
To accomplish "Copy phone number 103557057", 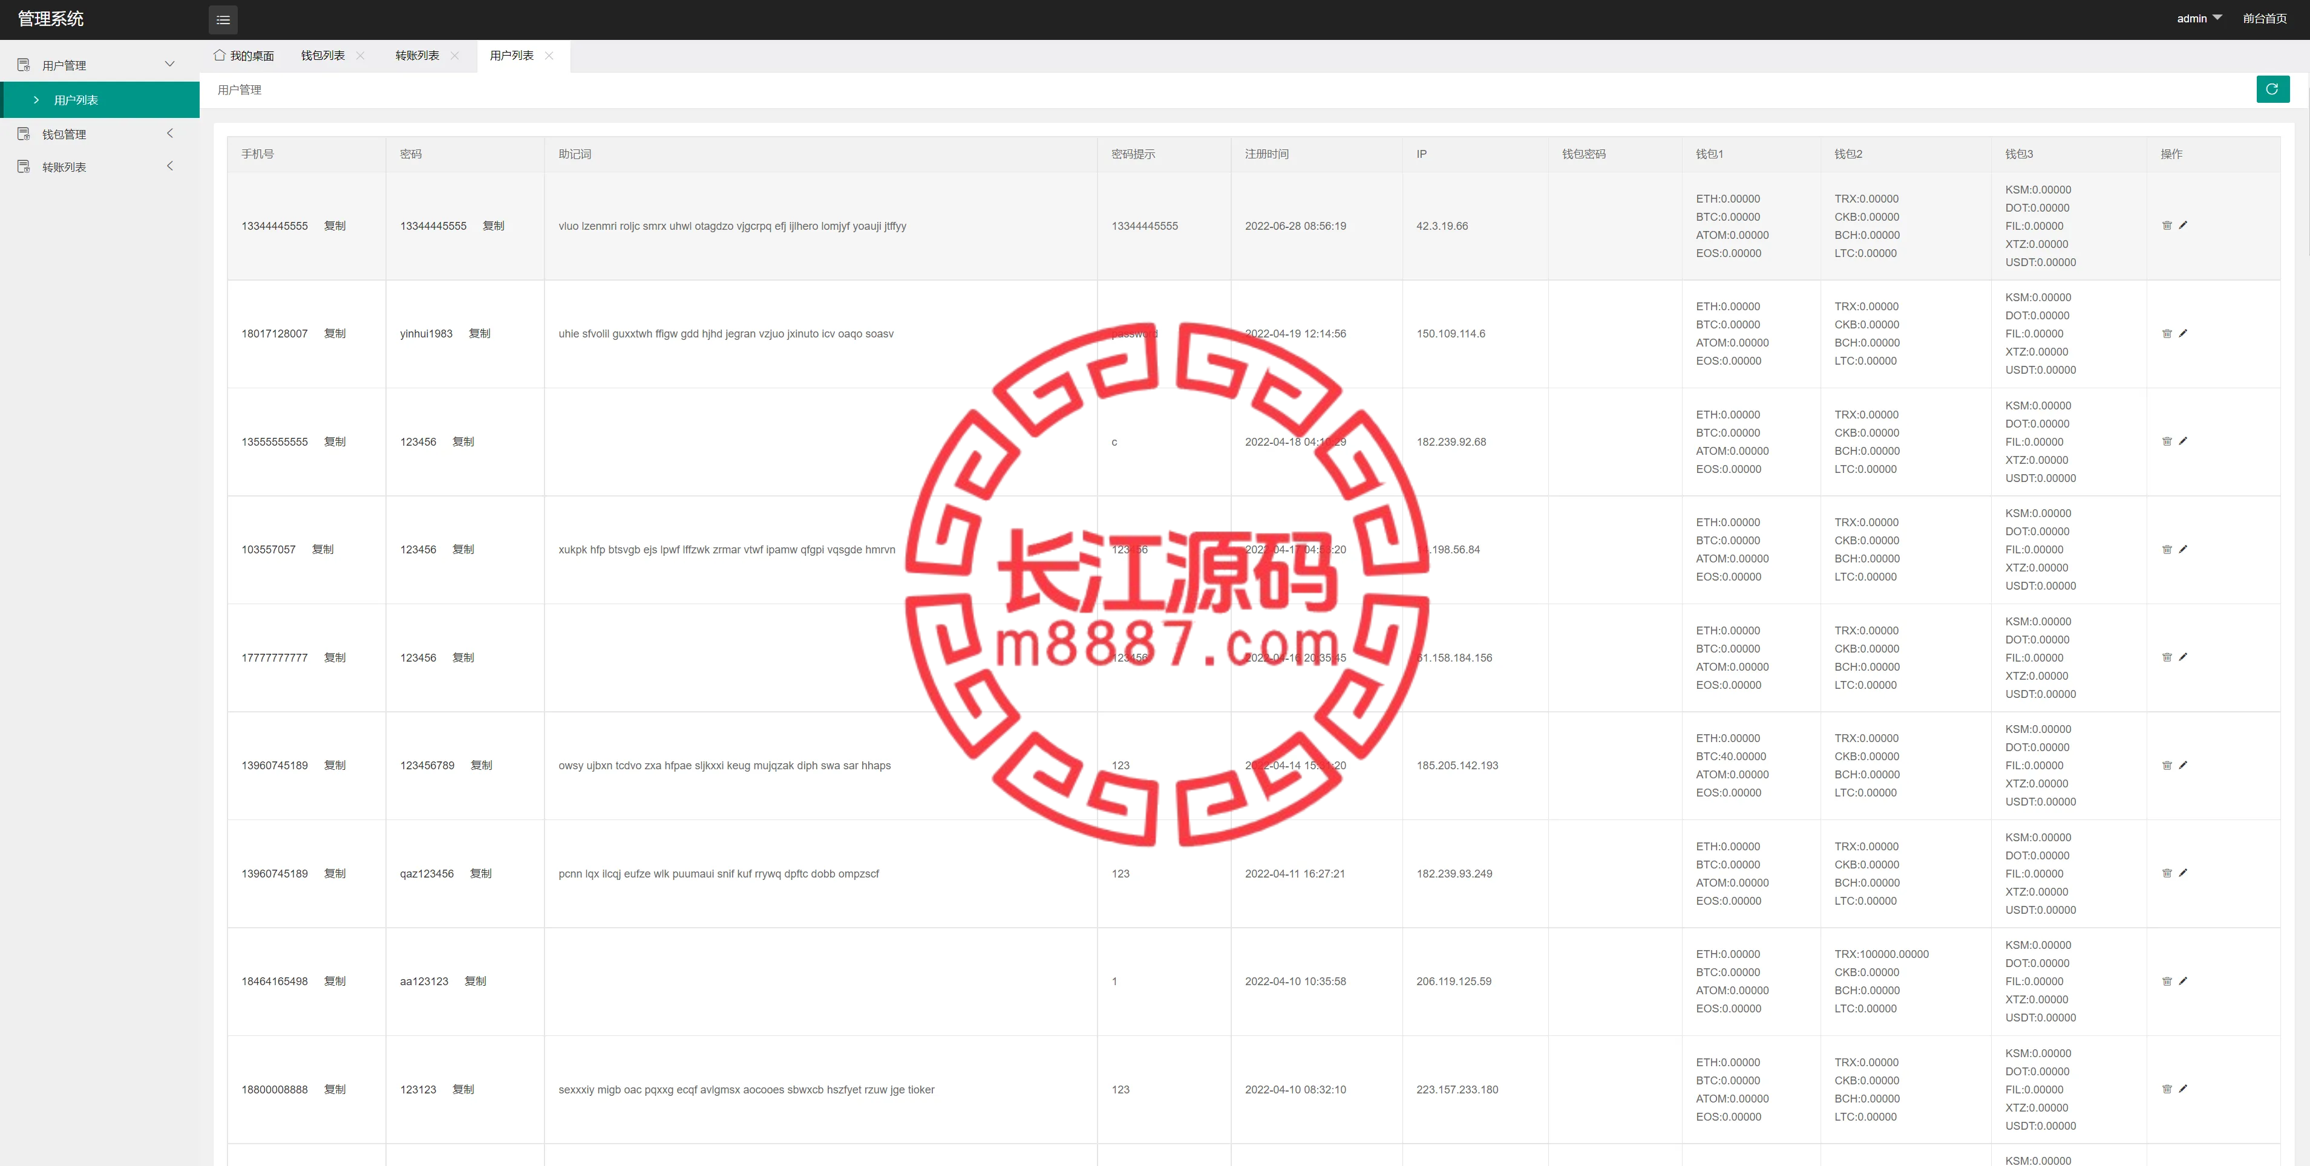I will point(323,549).
